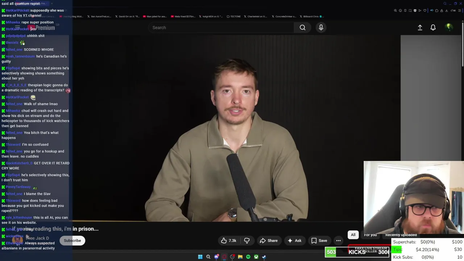Open Discord from the taskbar

[x=216, y=257]
